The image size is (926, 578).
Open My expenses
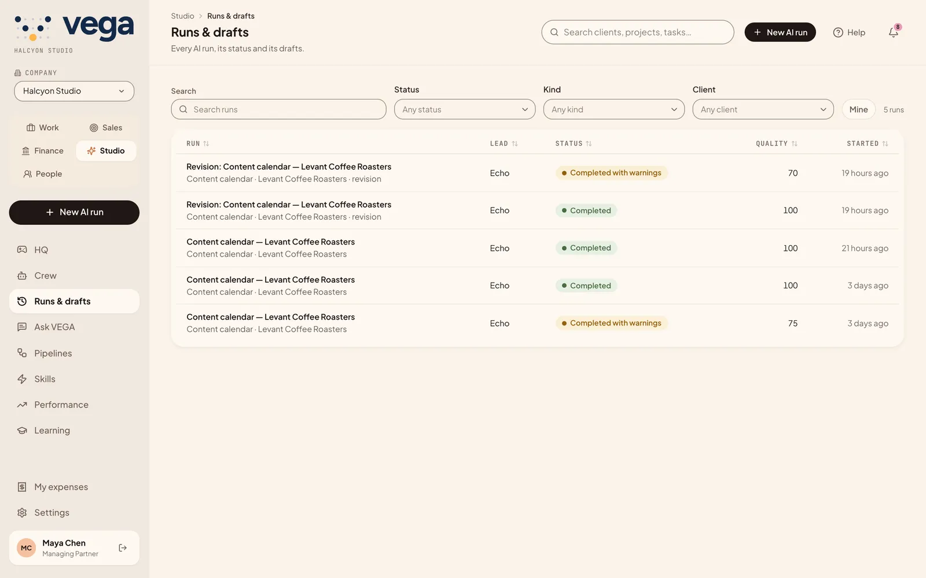click(74, 487)
